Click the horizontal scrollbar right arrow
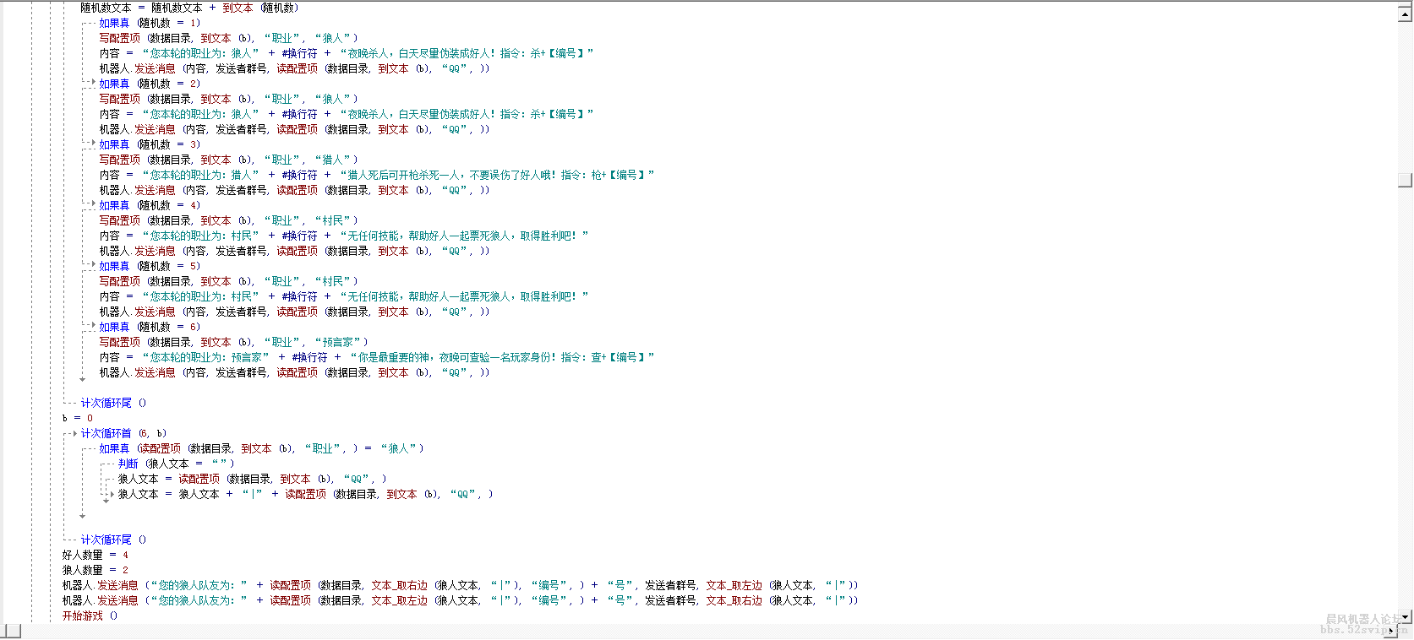The image size is (1414, 640). (x=1390, y=631)
